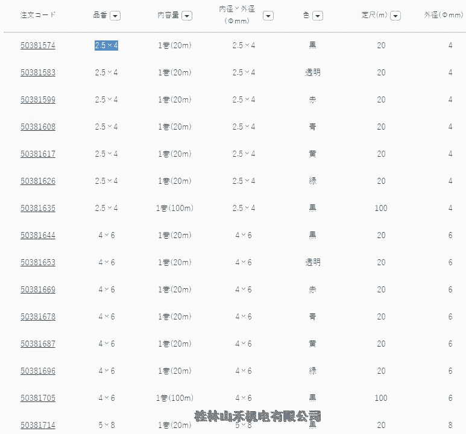This screenshot has height=434, width=466.
Task: Open the 色 column filter dropdown
Action: tap(318, 16)
